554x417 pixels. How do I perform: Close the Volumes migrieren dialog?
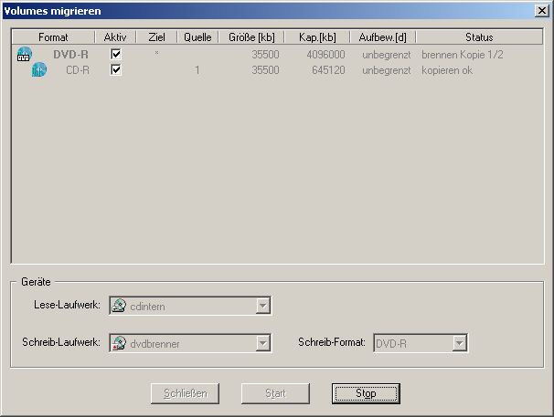(542, 11)
